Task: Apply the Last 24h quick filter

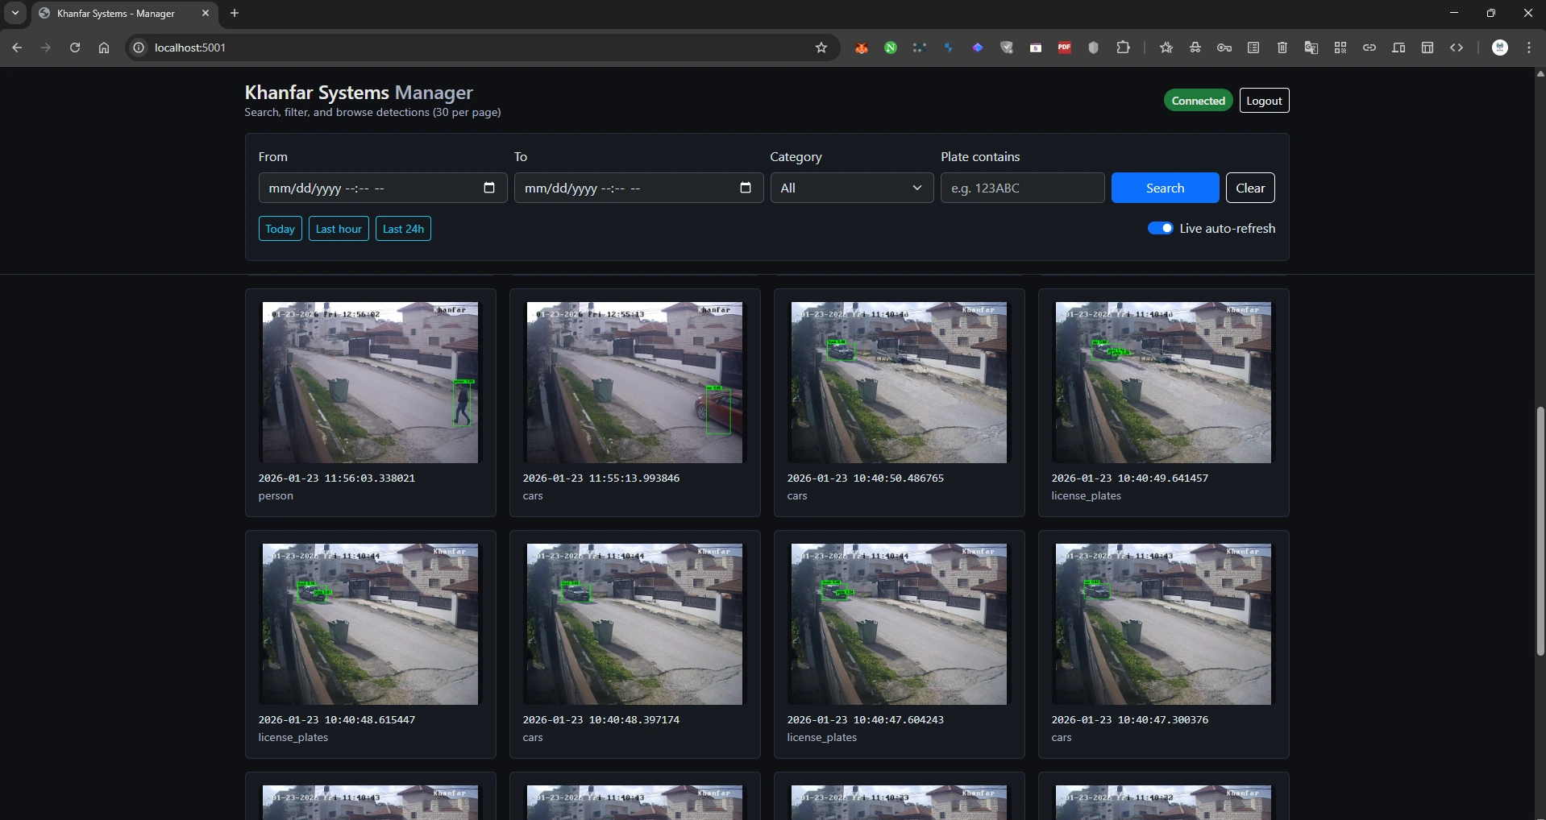Action: tap(403, 229)
